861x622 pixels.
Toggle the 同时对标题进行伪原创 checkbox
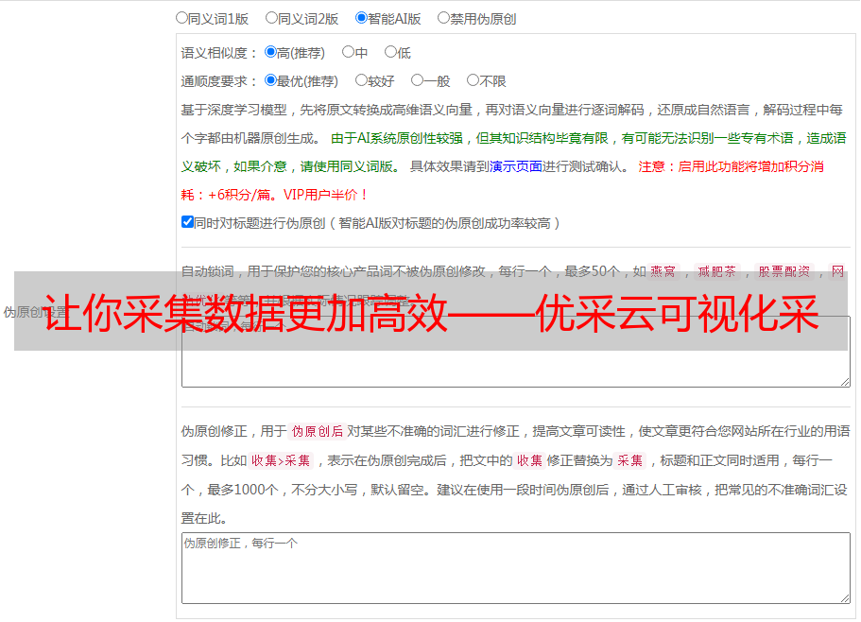(187, 222)
